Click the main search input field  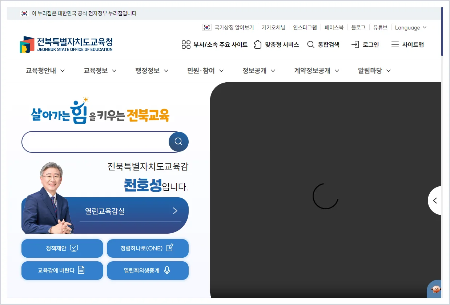(x=95, y=142)
